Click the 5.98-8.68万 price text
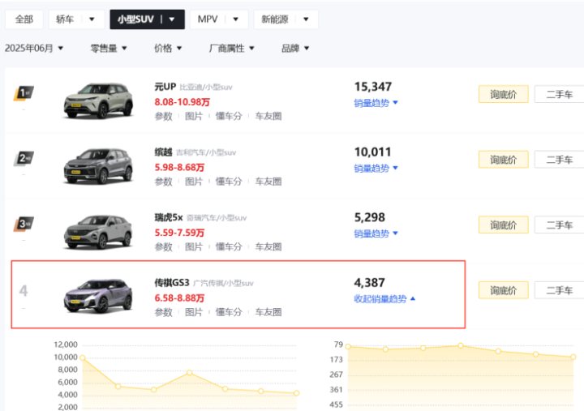 [x=179, y=168]
